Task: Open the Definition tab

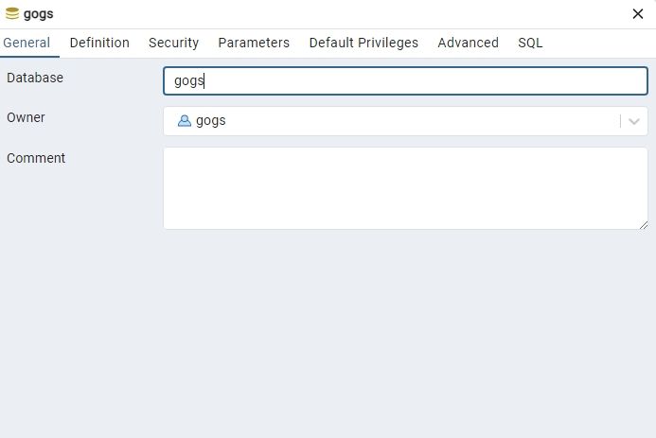Action: (x=99, y=43)
